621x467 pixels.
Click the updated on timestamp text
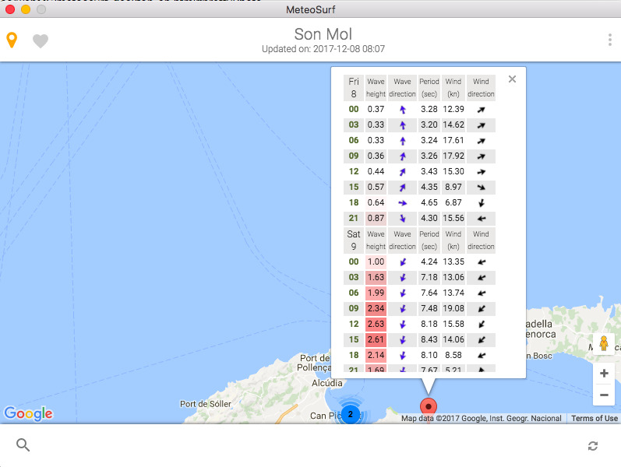pyautogui.click(x=323, y=49)
